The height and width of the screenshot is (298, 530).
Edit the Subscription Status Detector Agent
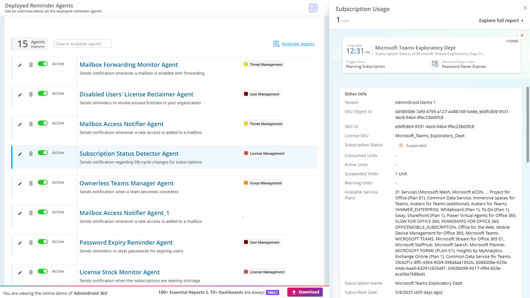tap(20, 154)
